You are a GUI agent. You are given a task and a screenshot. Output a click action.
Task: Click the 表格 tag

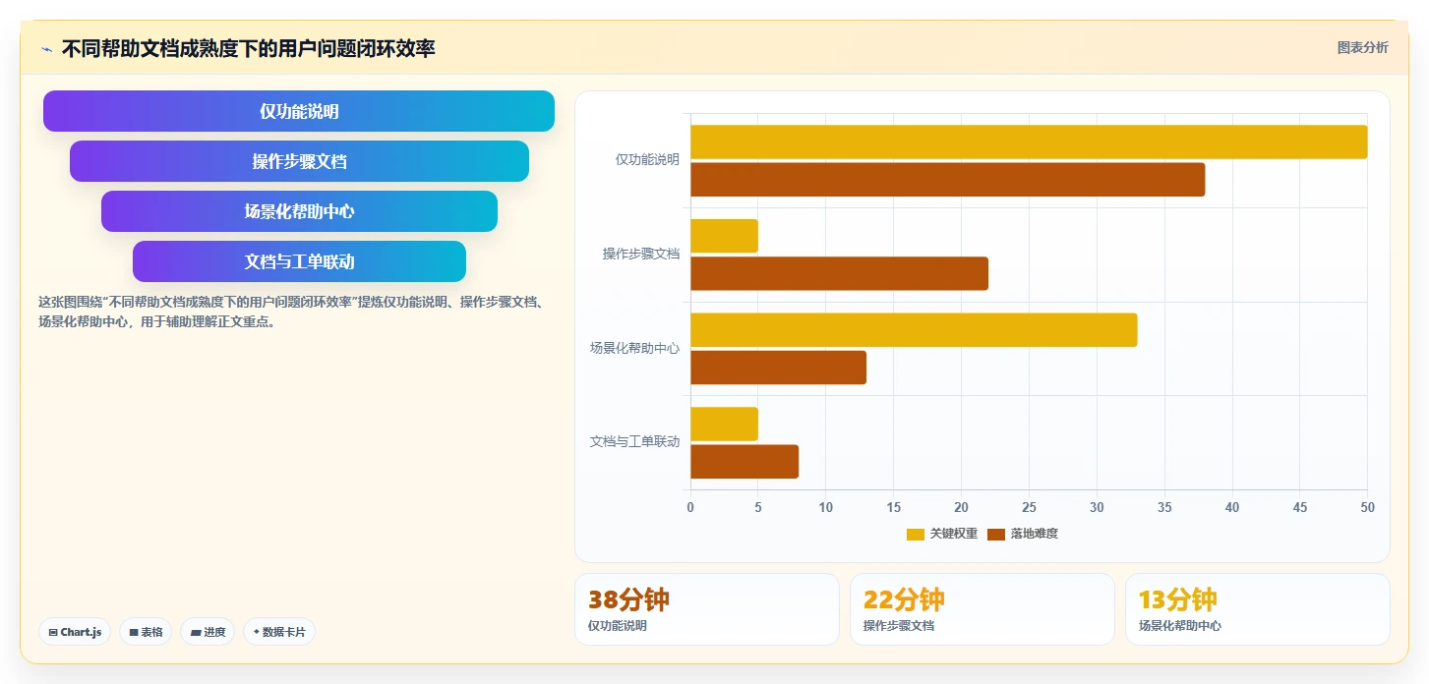click(147, 632)
